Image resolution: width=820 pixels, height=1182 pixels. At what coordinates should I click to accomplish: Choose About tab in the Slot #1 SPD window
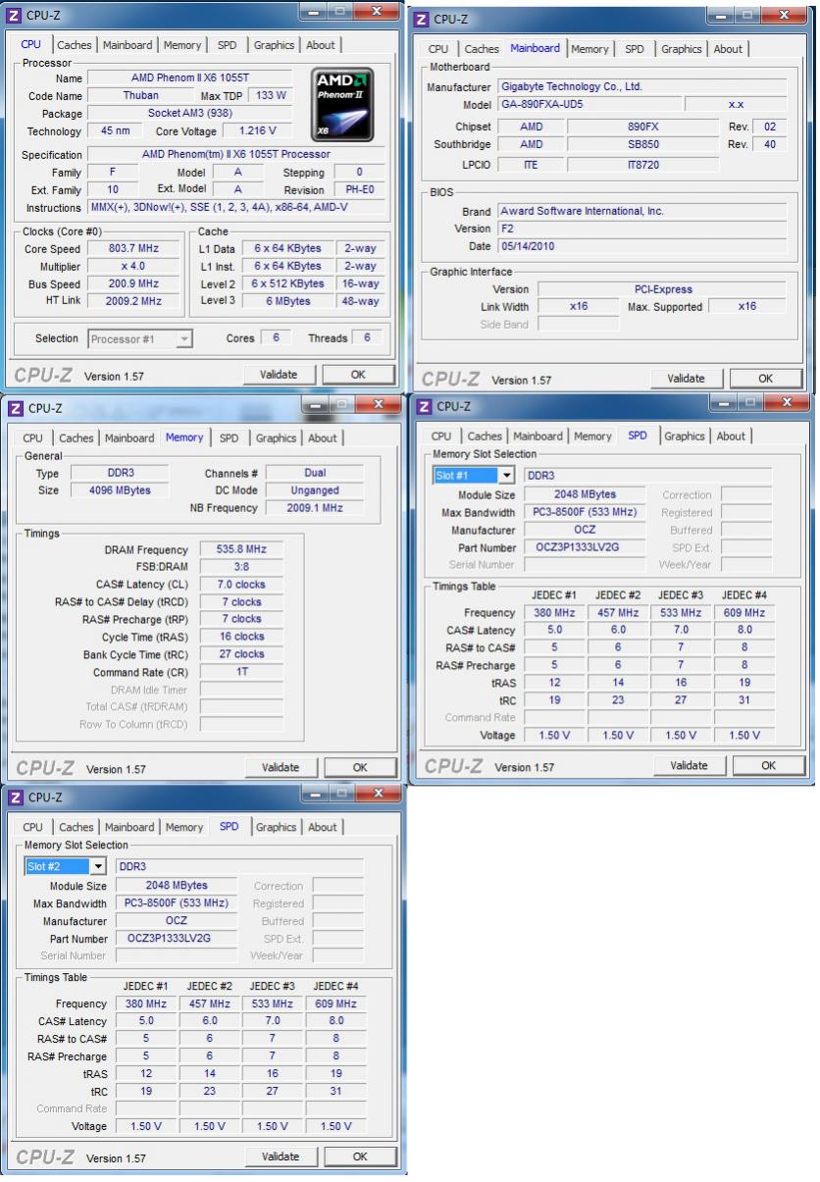[x=731, y=437]
